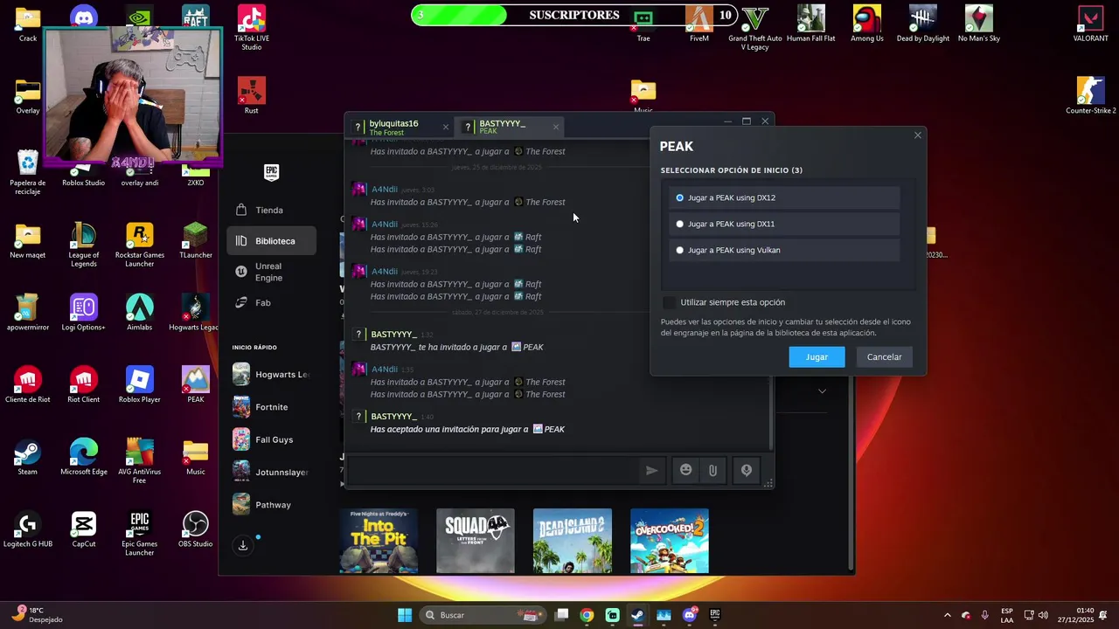
Task: Open Biblioteca in Epic Games sidebar
Action: point(271,241)
